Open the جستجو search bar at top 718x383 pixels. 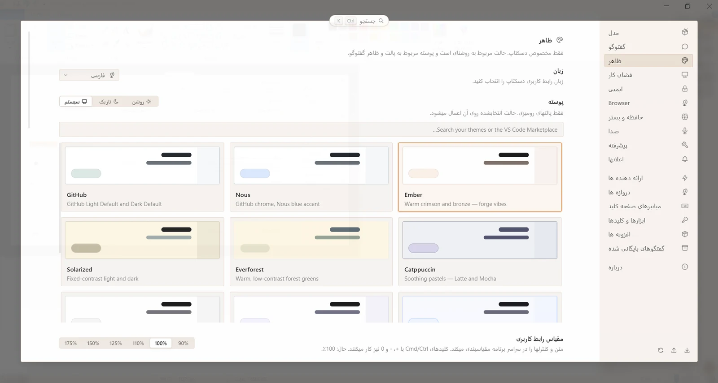359,21
